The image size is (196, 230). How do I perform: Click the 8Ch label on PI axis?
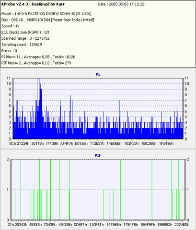[x=12, y=143]
